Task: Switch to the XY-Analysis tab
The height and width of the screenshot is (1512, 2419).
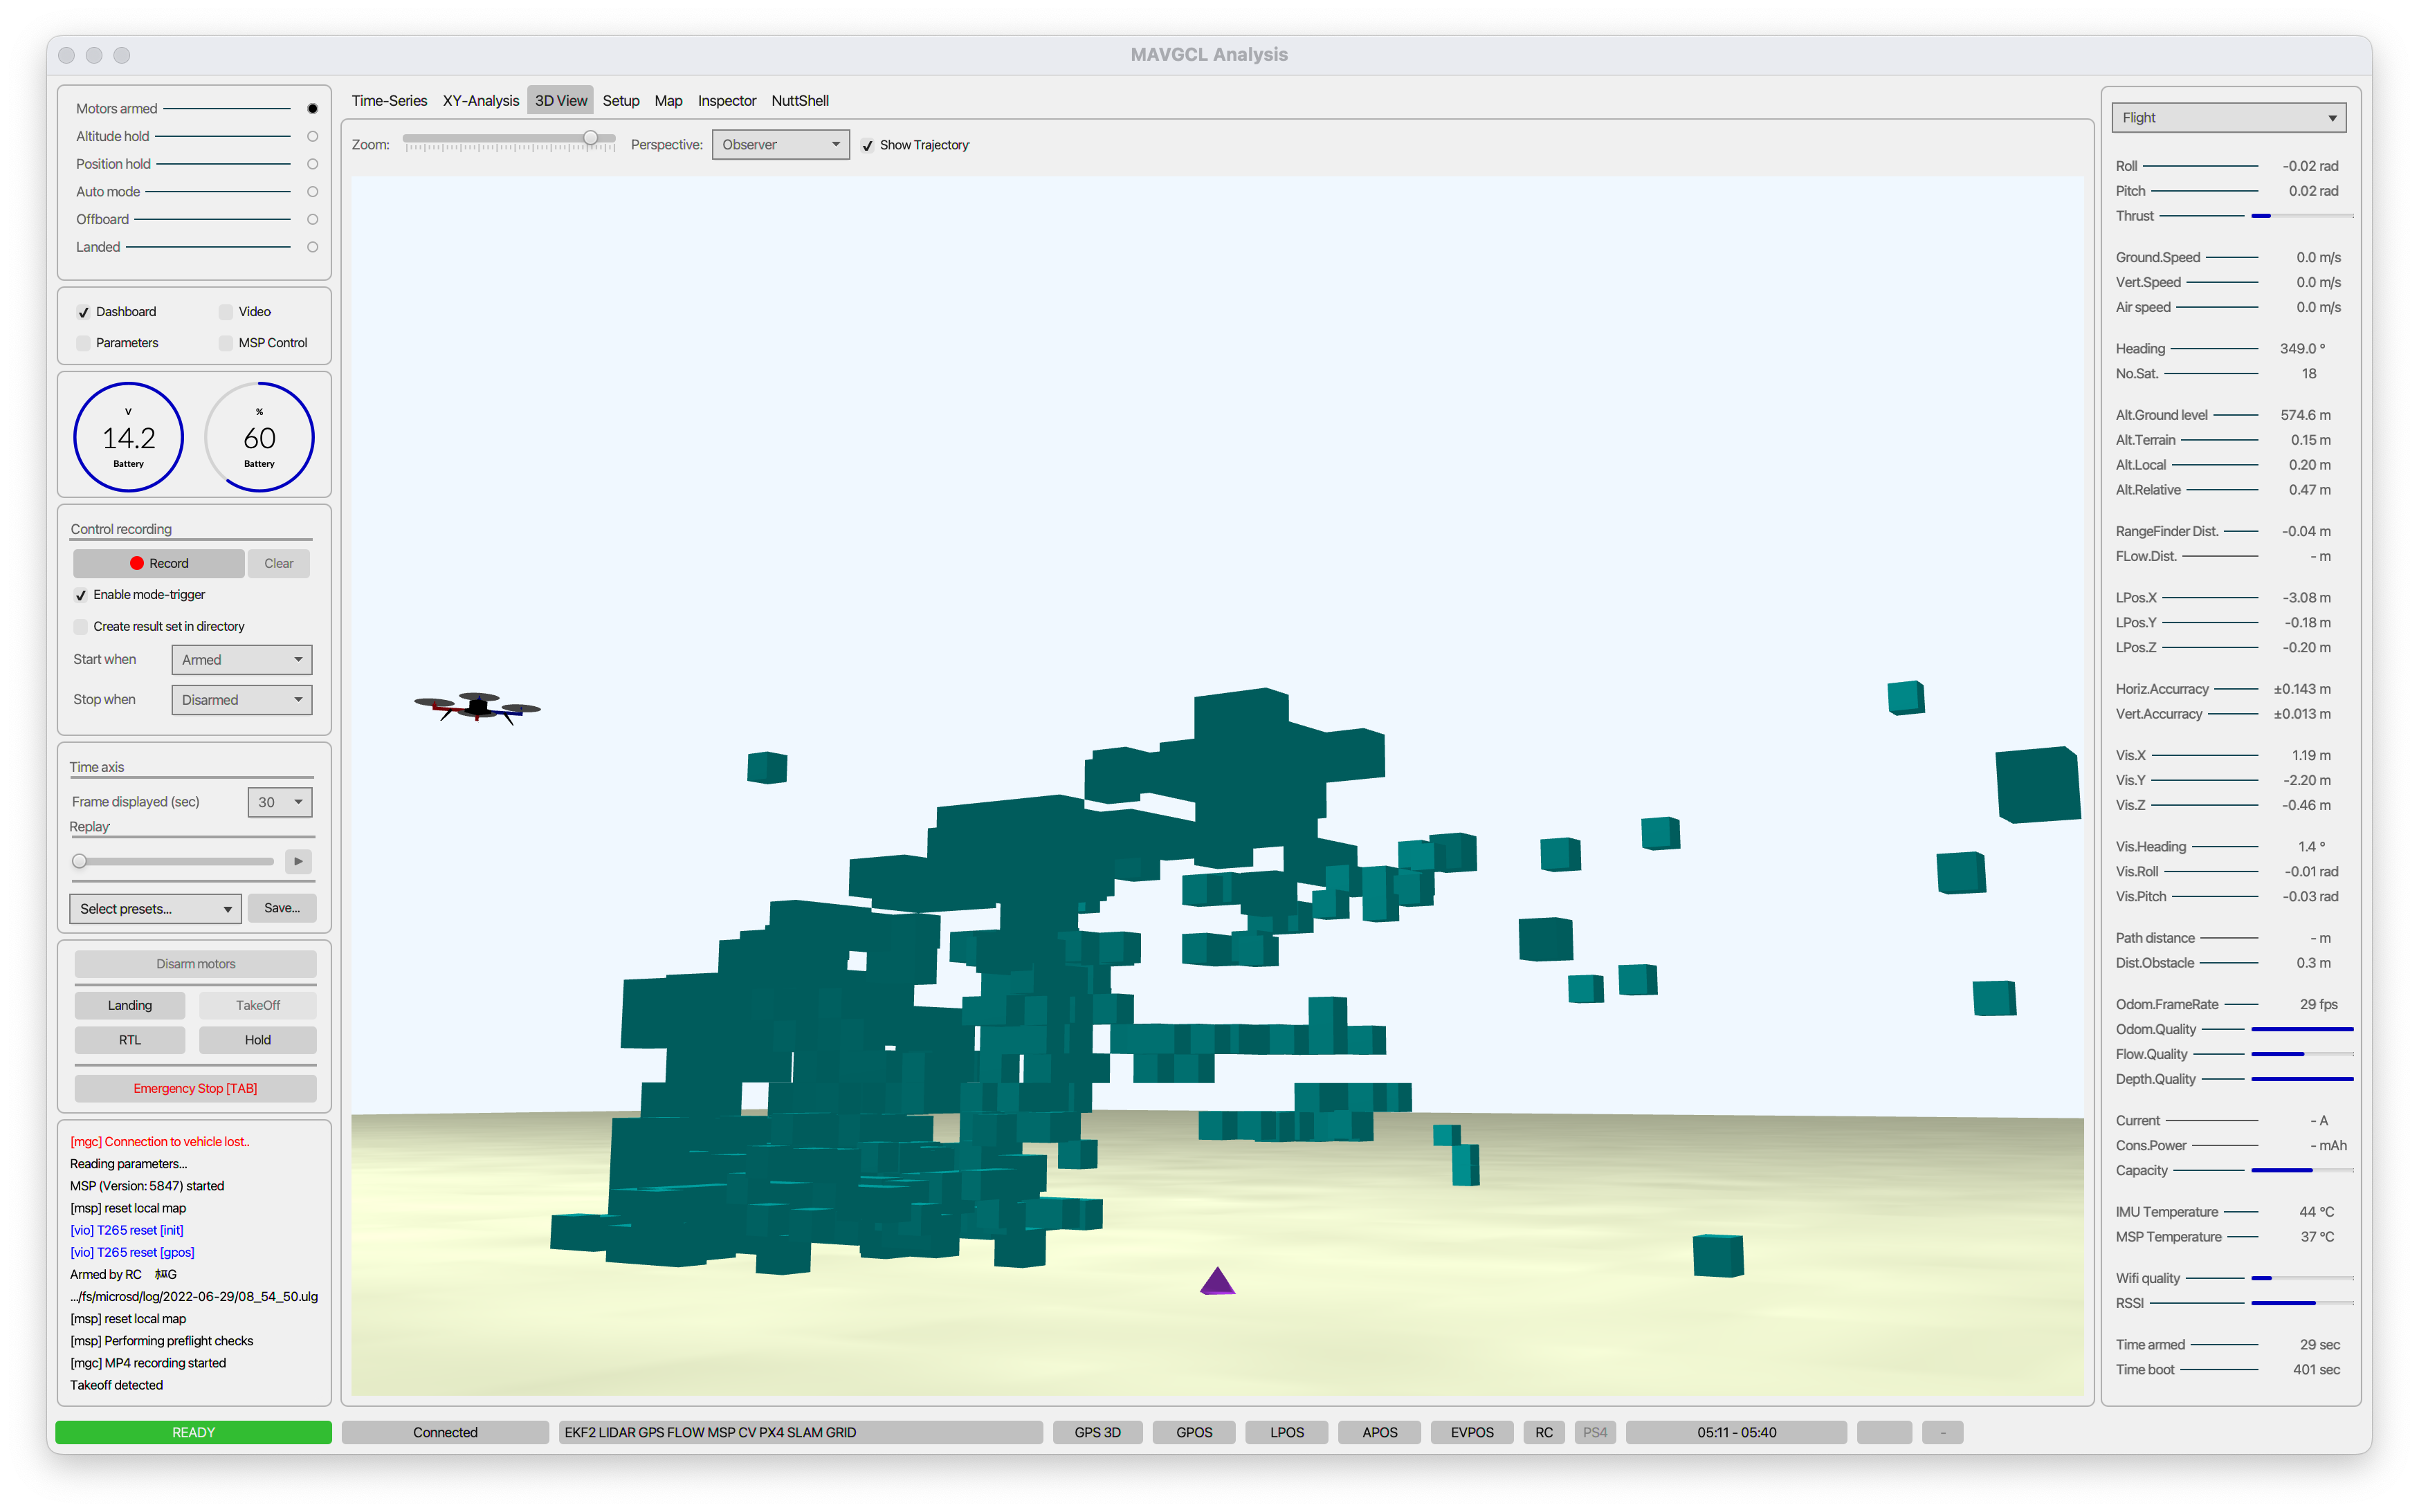Action: point(480,101)
